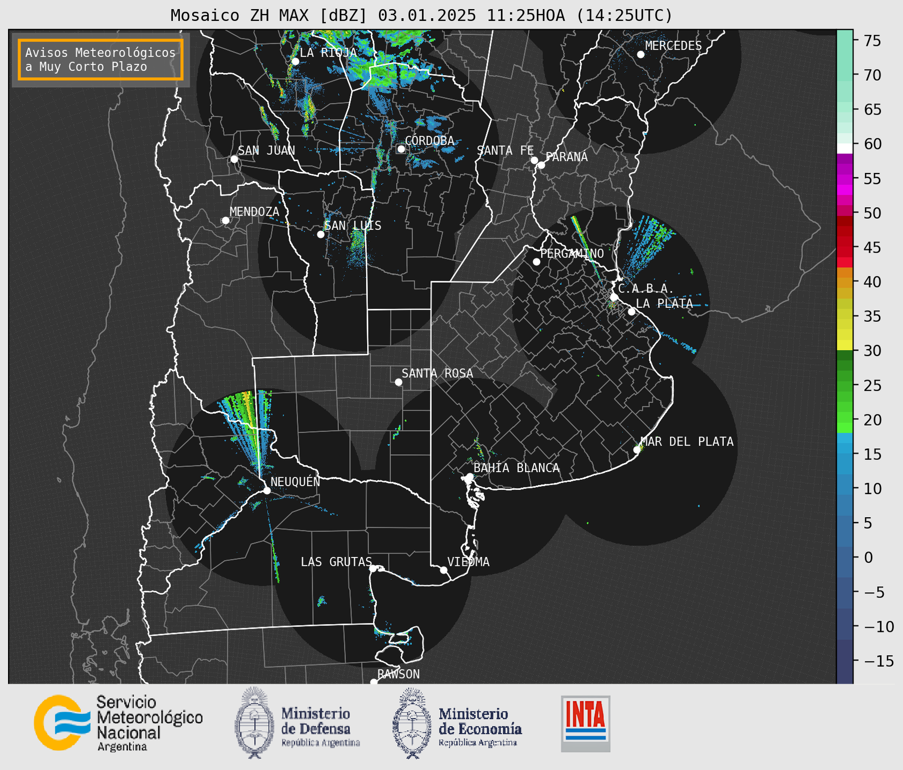Click the Ministerio de Economía crest

[412, 723]
